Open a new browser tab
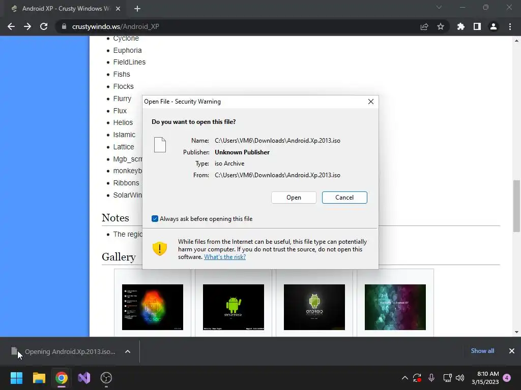 click(137, 9)
